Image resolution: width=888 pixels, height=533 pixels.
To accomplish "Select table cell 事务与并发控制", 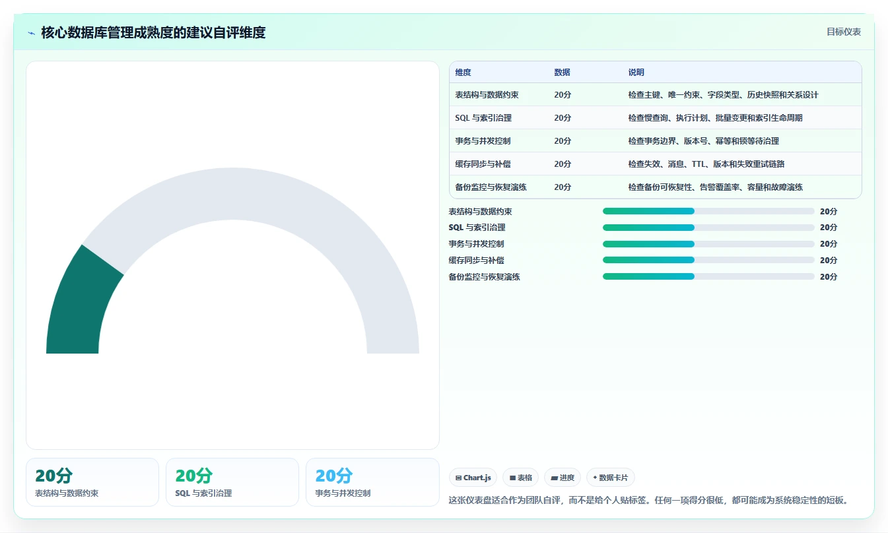I will pos(483,141).
